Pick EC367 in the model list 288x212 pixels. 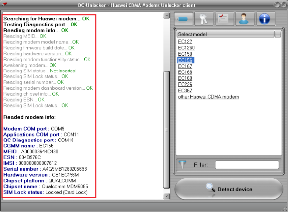[185, 91]
